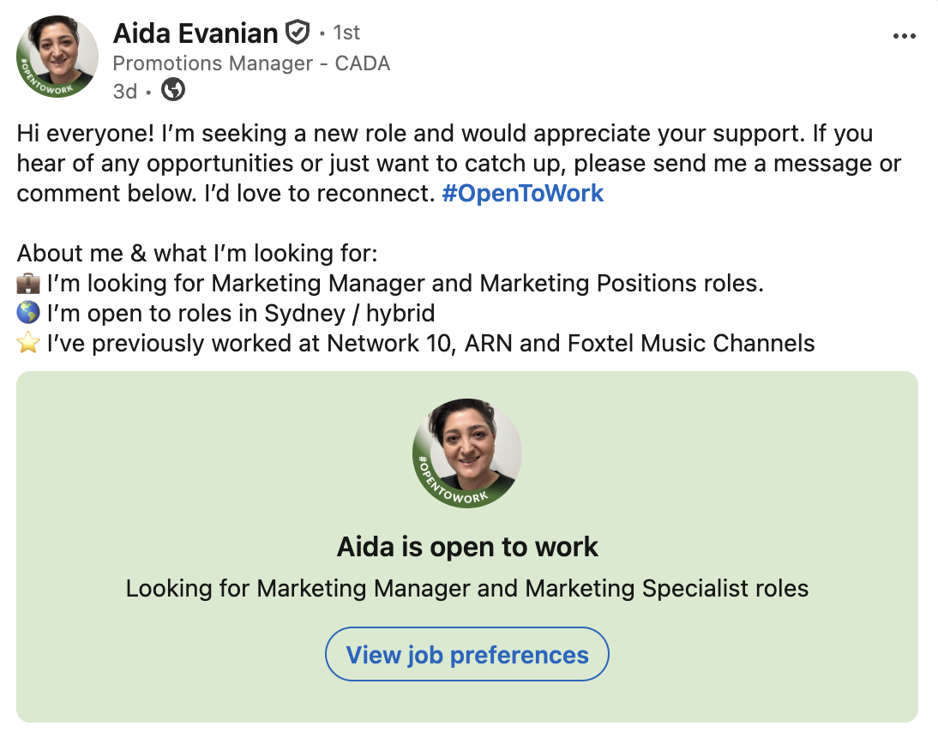Screen dimensions: 938x732
Task: Click the 'About me & what I'm looking for' line
Action: pos(197,253)
